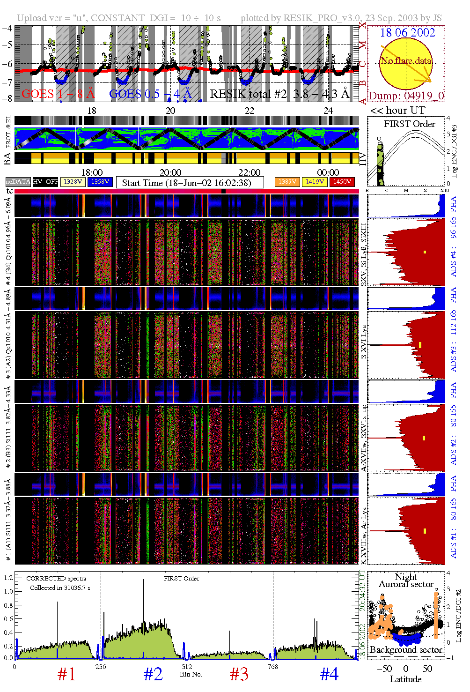Click the yellow 1419V voltage swatch
470x692 pixels.
coord(315,182)
